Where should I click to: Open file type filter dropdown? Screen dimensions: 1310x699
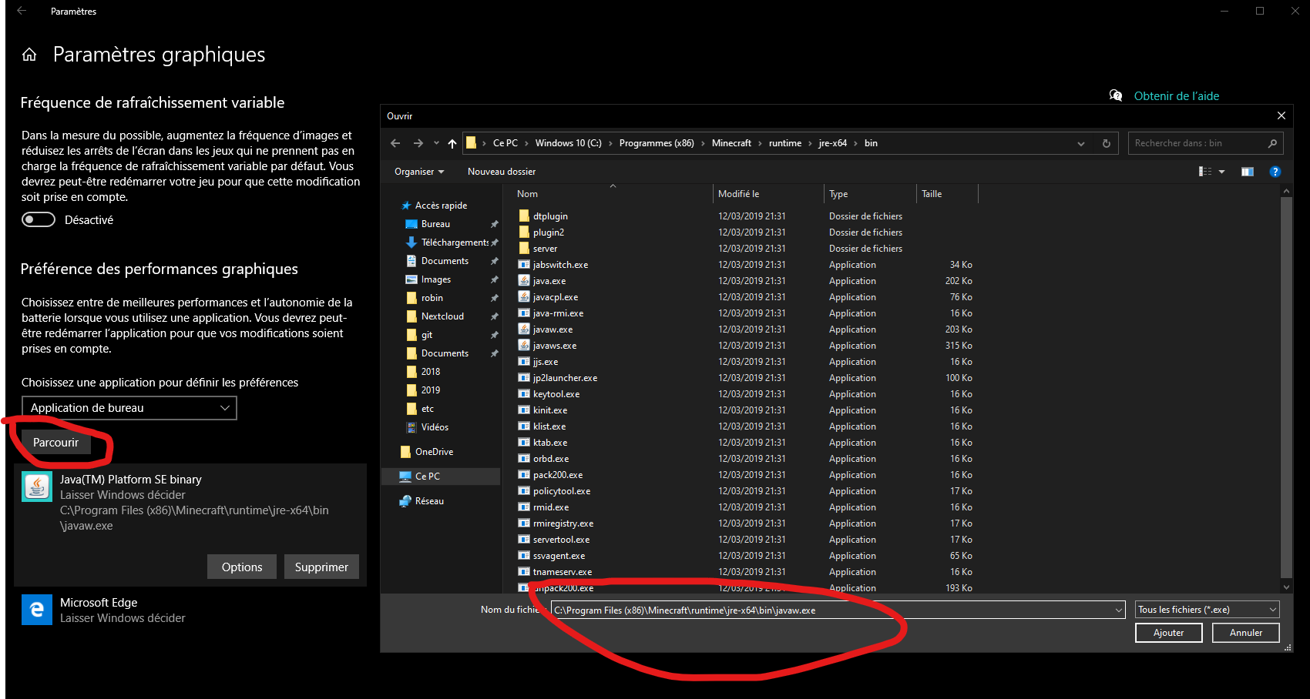[x=1207, y=610]
